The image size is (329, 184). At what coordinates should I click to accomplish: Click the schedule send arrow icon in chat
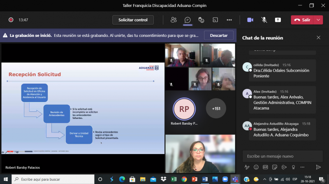[284, 167]
